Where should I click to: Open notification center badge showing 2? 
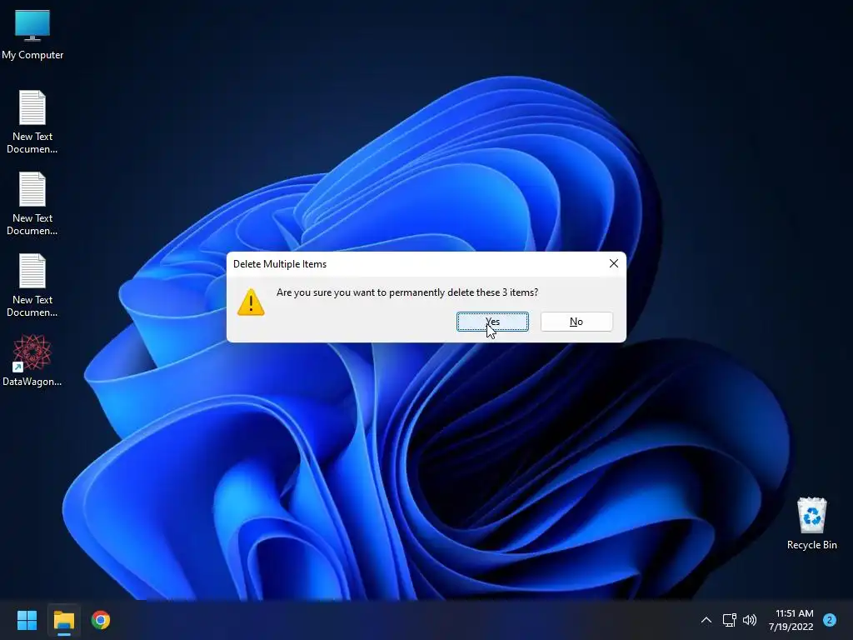pos(830,620)
